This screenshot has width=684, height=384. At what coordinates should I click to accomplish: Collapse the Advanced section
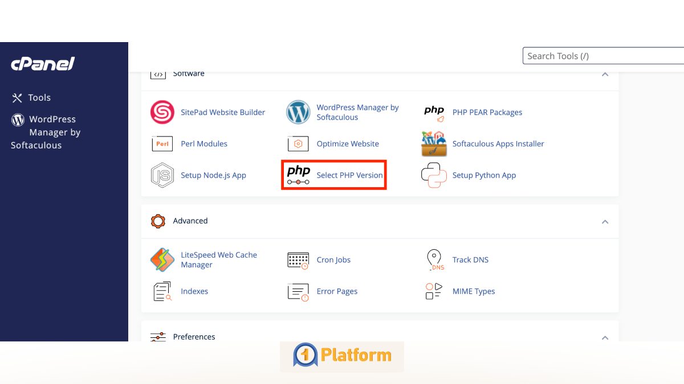605,221
